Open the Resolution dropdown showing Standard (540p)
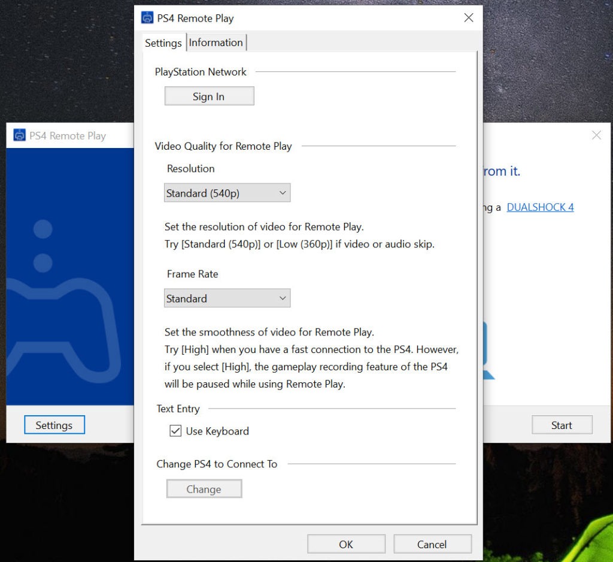This screenshot has height=562, width=613. pos(227,193)
